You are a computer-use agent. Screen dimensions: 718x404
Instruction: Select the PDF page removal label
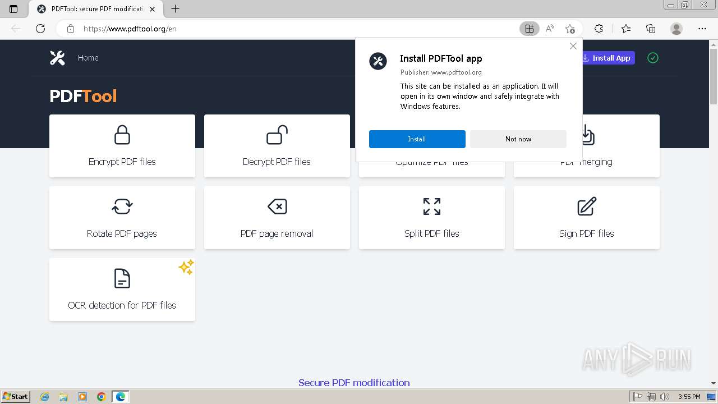(x=277, y=233)
